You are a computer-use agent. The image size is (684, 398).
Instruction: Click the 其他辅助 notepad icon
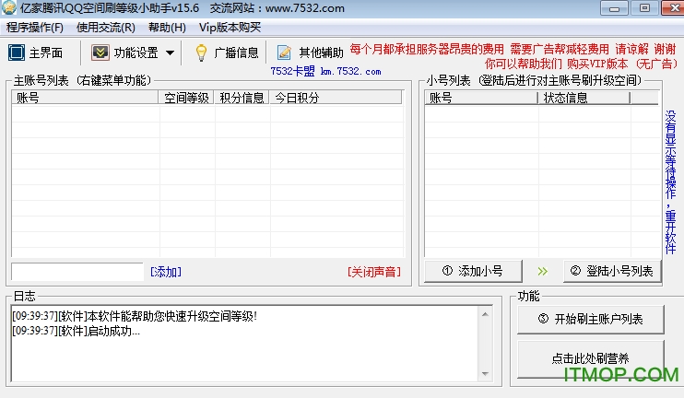click(x=284, y=53)
